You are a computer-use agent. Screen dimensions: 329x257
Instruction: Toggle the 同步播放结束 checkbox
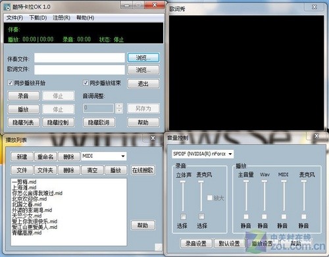(86, 83)
